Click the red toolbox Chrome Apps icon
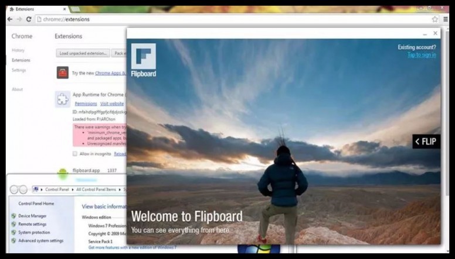455x259 pixels. click(x=62, y=72)
